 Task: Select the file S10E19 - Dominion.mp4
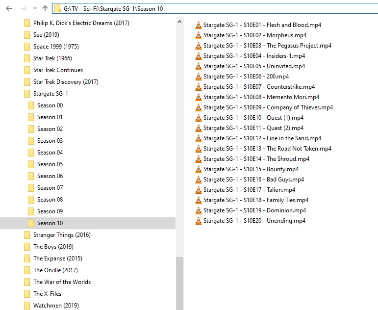(251, 210)
